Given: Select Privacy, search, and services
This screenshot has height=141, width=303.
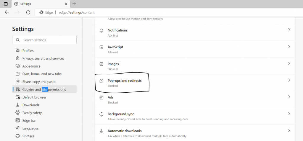Looking at the screenshot, I should 43,58.
